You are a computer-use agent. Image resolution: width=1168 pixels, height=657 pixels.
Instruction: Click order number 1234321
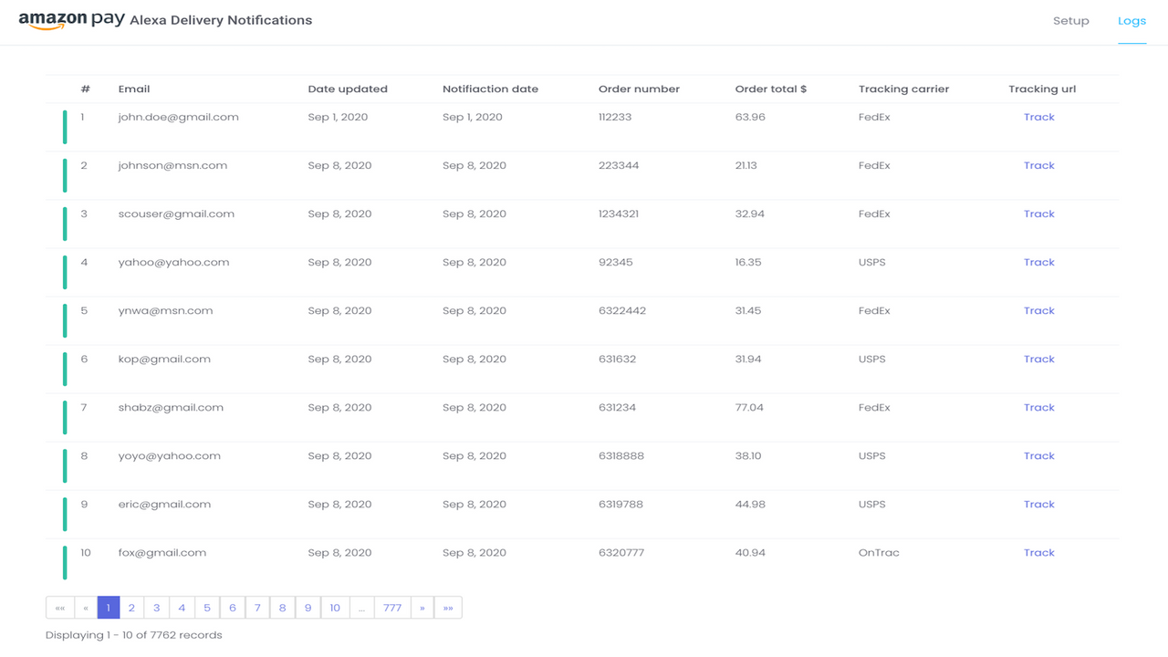coord(619,214)
